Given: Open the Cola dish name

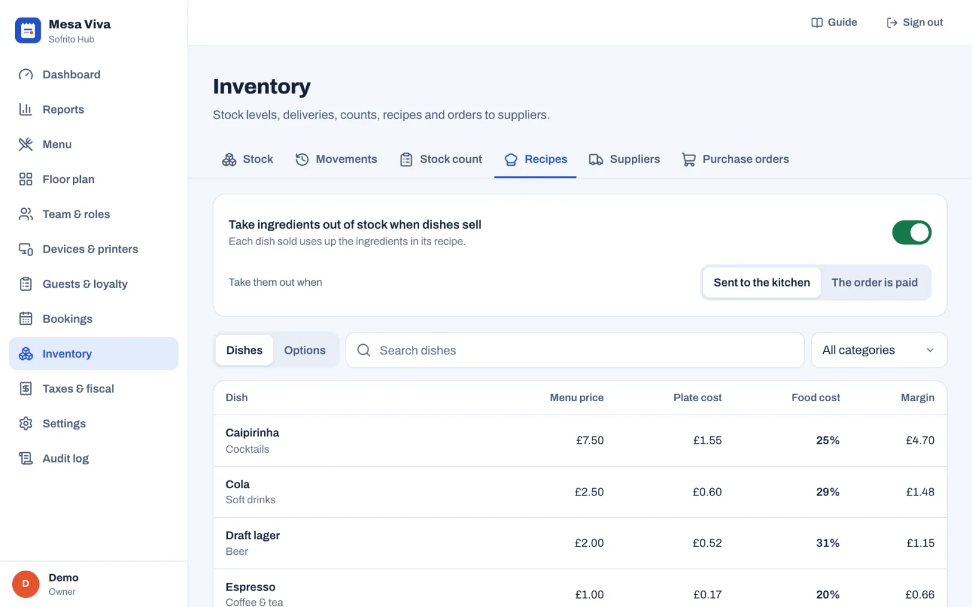Looking at the screenshot, I should (238, 484).
